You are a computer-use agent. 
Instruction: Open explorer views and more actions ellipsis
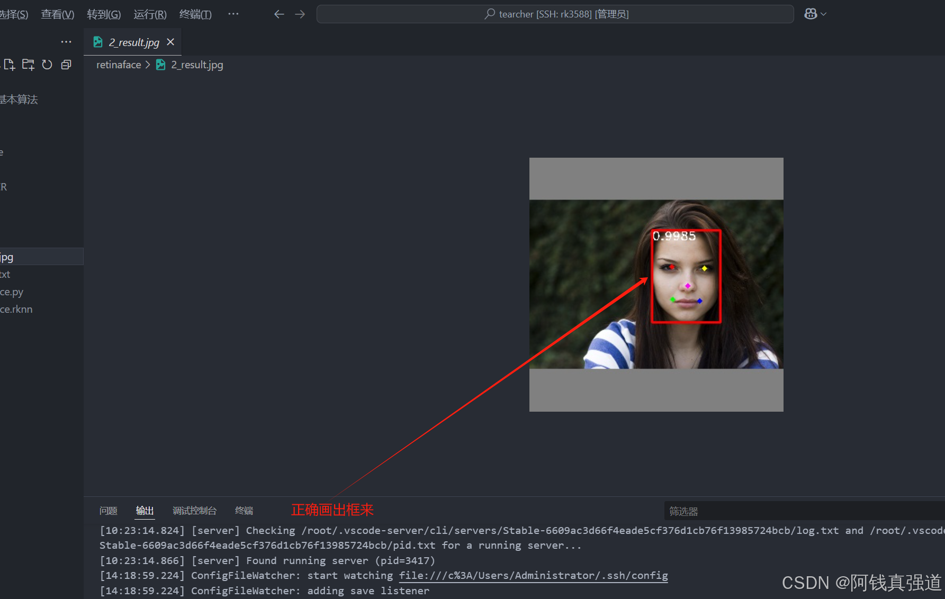pos(66,42)
